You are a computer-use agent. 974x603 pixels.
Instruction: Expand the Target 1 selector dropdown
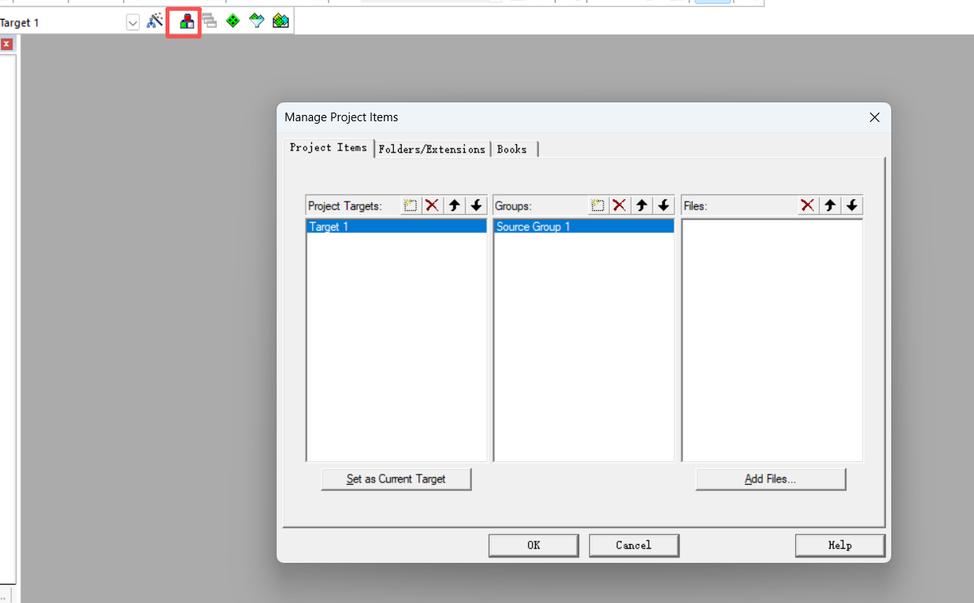[x=132, y=23]
